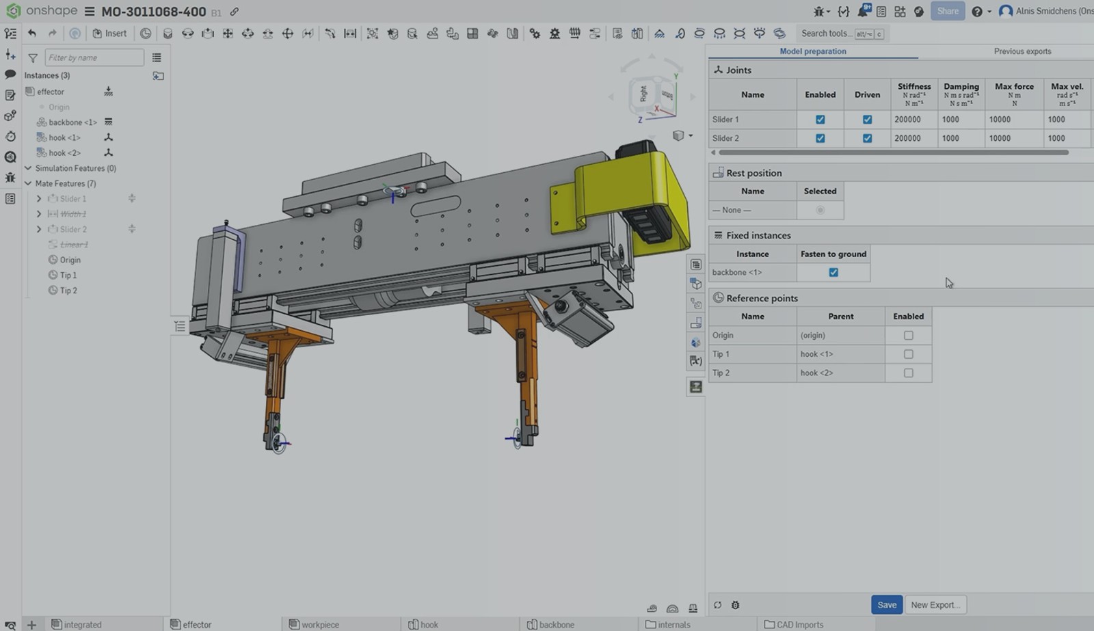Click the Share button

[947, 11]
